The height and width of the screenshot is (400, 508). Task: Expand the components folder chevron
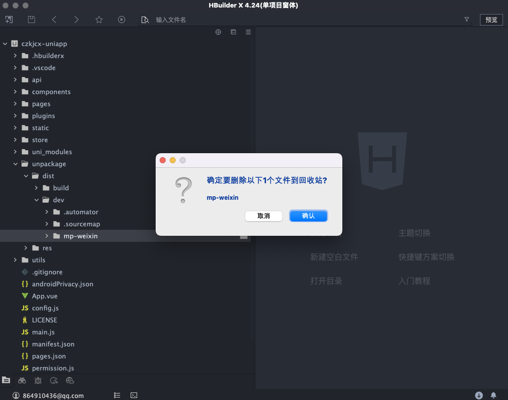click(x=15, y=92)
